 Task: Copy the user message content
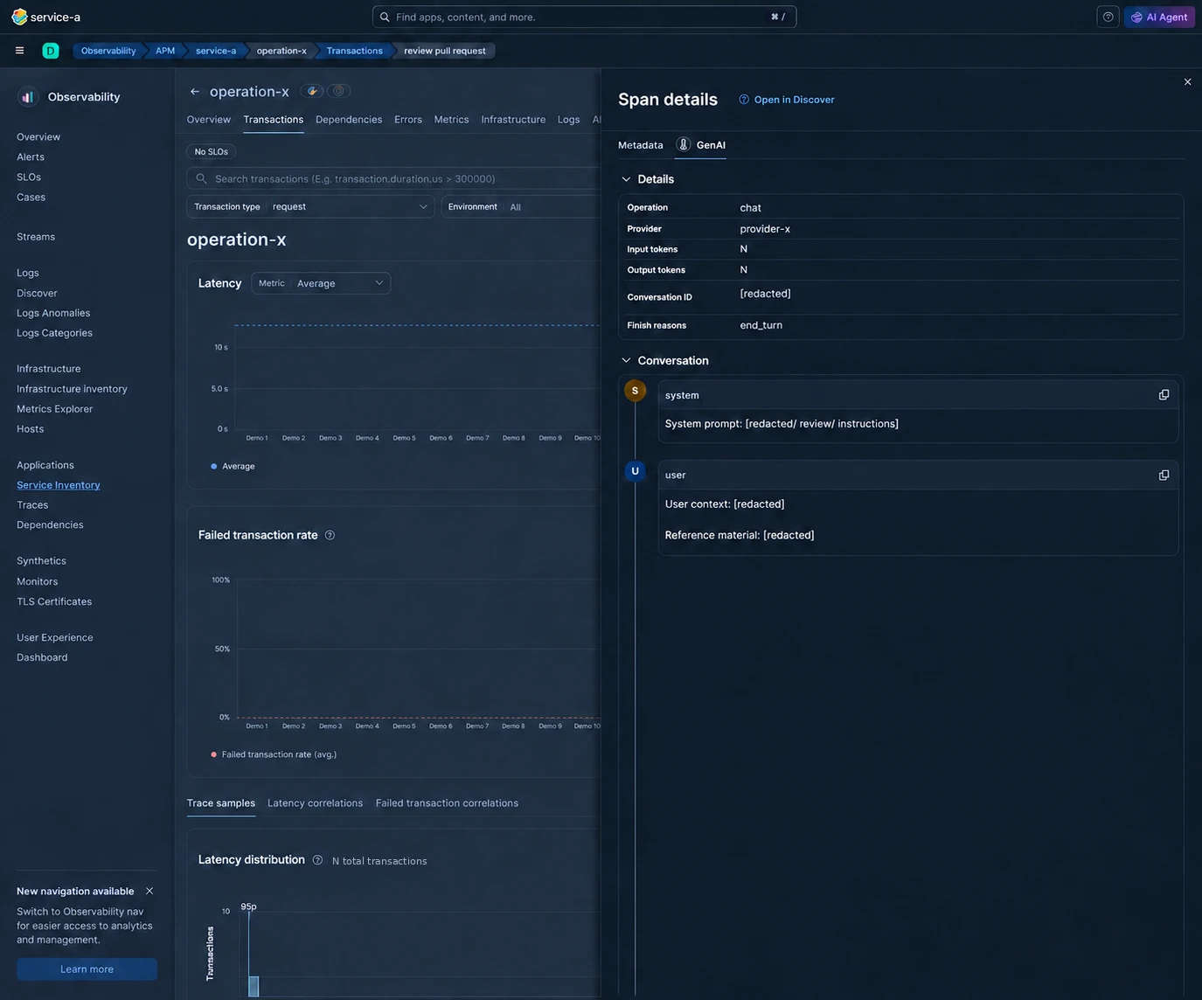(x=1164, y=475)
